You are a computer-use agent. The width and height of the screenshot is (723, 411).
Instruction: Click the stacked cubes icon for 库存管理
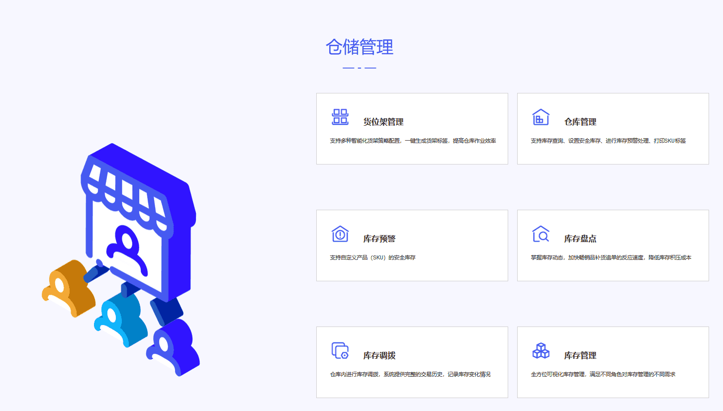(541, 350)
